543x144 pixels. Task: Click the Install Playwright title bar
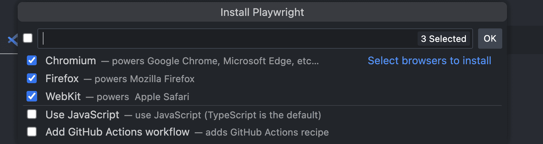click(x=262, y=12)
